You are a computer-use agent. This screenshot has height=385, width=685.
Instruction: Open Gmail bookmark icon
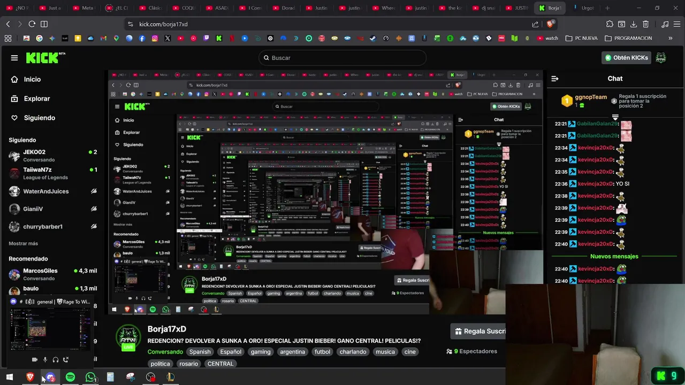tap(103, 38)
